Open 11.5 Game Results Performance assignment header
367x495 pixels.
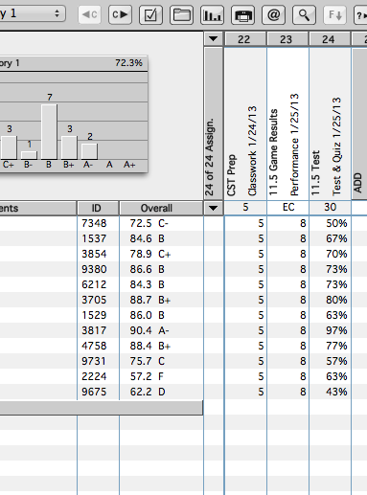(287, 124)
